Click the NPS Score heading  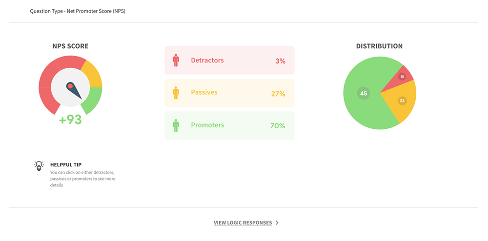(x=70, y=46)
